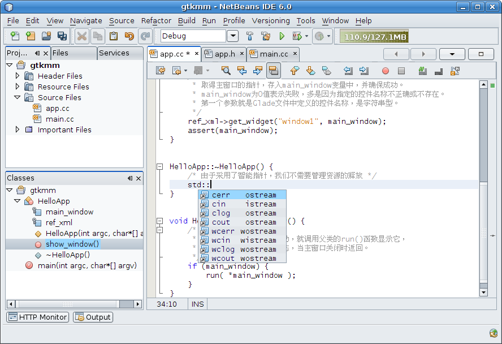Select wcerr wostream completion item
The width and height of the screenshot is (502, 344).
pos(243,231)
